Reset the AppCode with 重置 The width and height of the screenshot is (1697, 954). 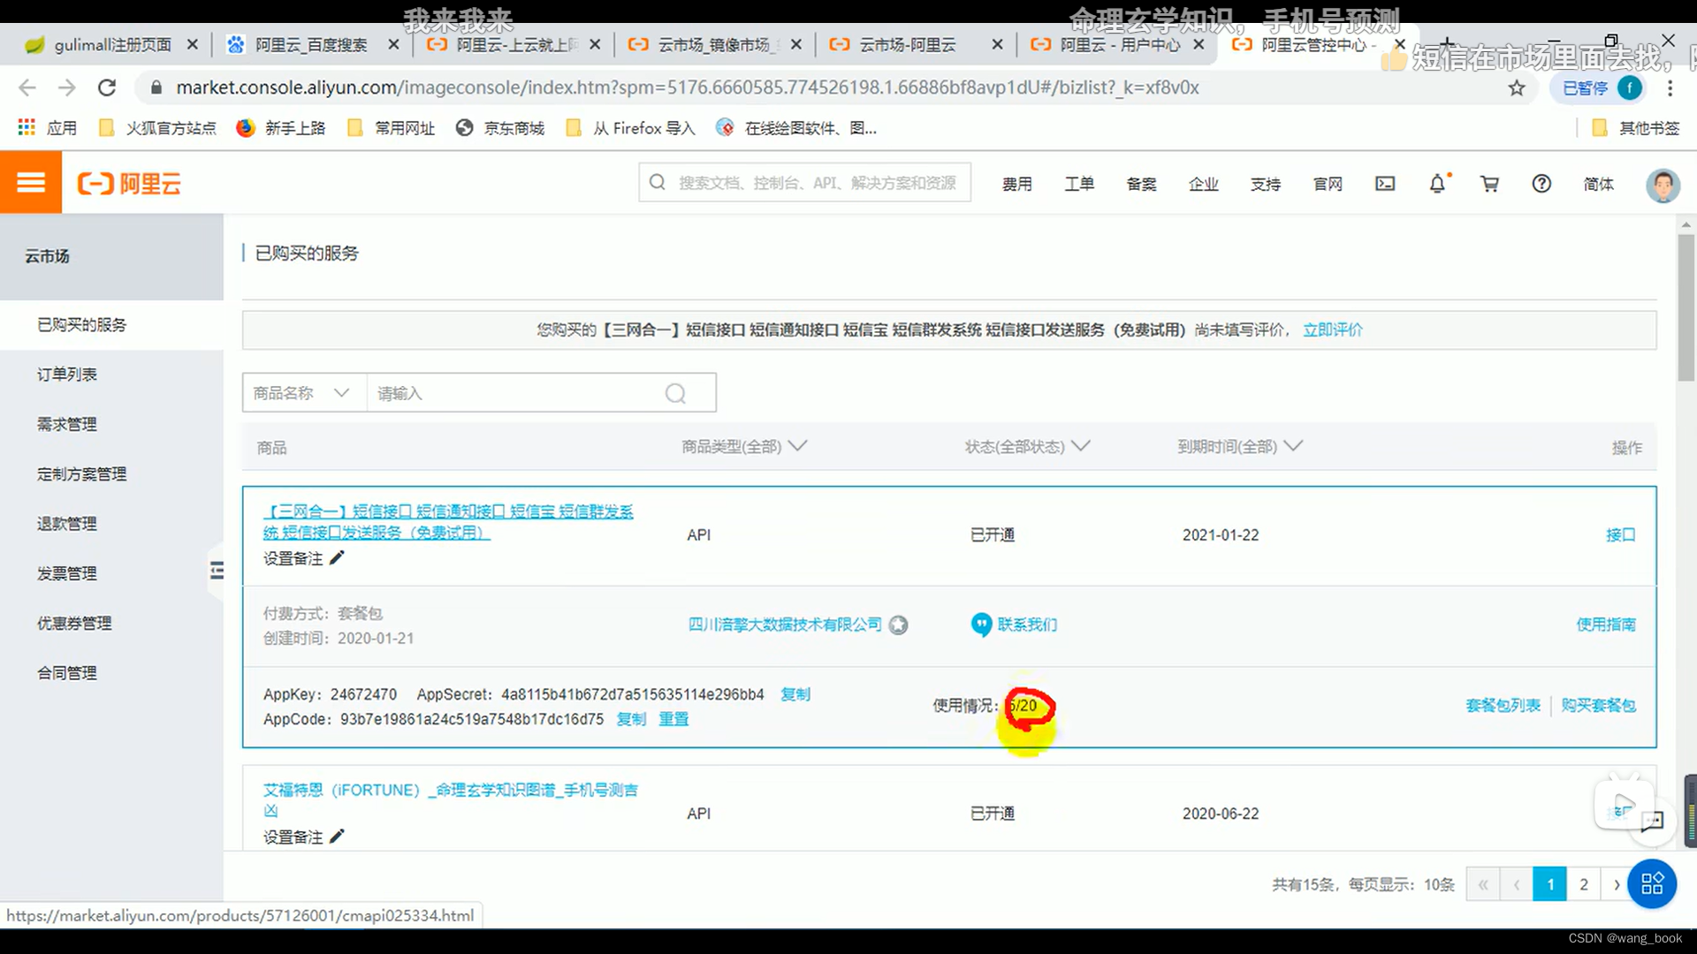[673, 719]
